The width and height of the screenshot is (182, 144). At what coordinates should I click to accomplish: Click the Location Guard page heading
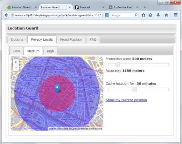pos(23,28)
